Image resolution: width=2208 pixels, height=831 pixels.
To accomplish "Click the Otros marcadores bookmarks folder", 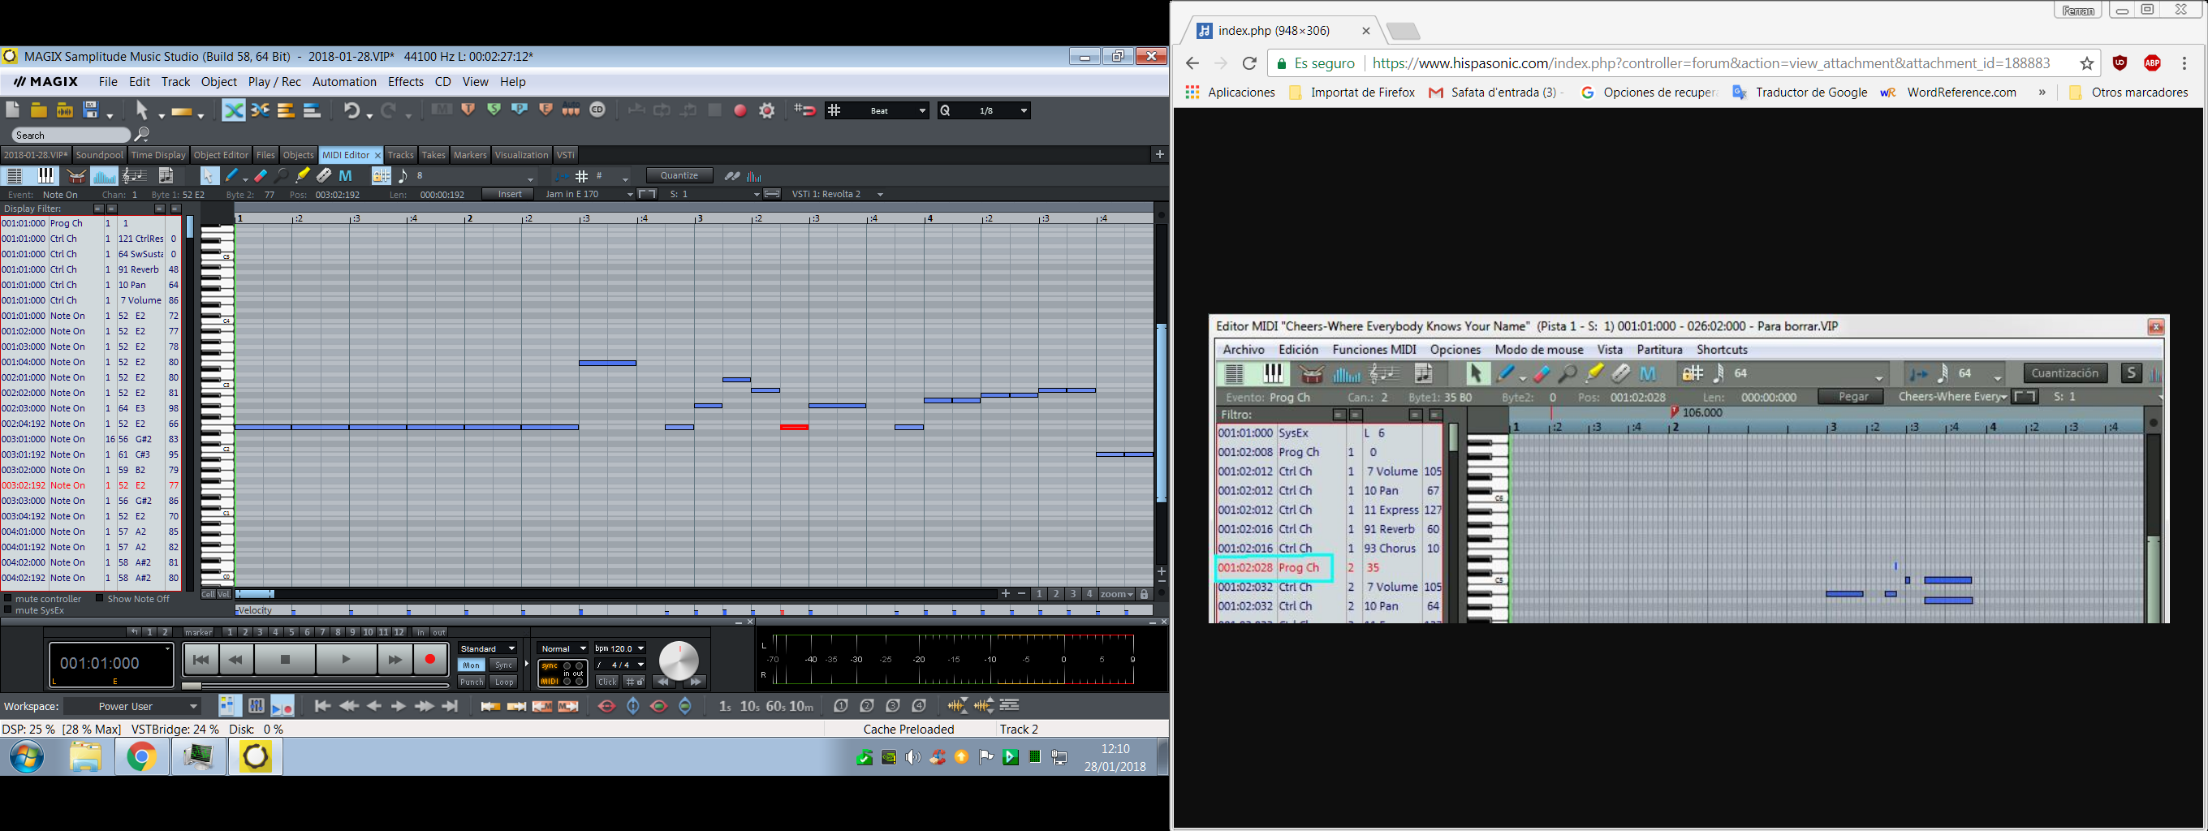I will [2128, 93].
